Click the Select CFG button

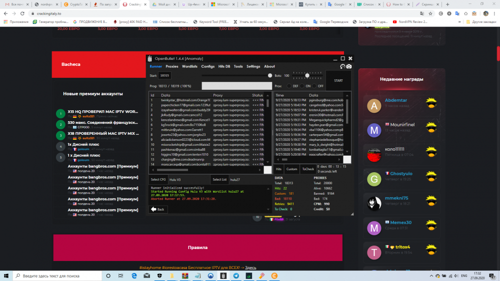pyautogui.click(x=158, y=179)
